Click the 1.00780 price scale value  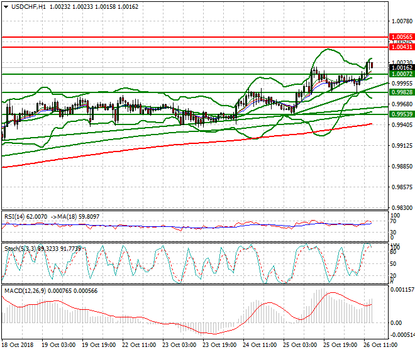coord(402,21)
